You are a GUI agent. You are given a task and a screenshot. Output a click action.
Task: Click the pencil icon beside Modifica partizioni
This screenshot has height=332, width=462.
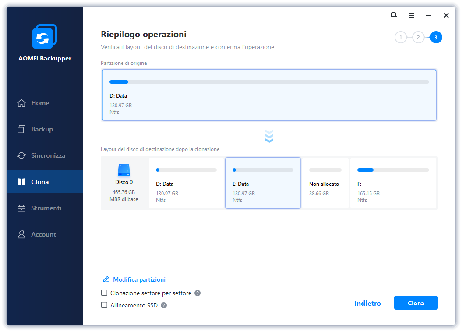pyautogui.click(x=106, y=279)
